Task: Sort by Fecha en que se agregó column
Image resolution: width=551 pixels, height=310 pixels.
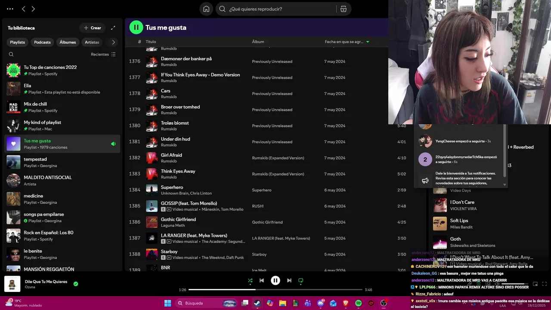Action: [x=347, y=42]
